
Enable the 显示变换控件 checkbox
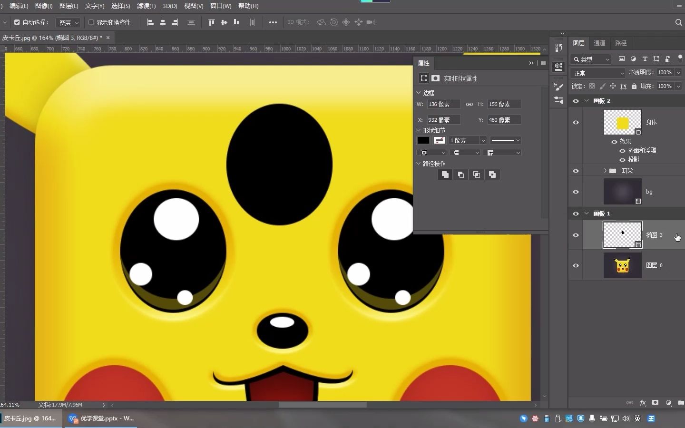coord(91,22)
